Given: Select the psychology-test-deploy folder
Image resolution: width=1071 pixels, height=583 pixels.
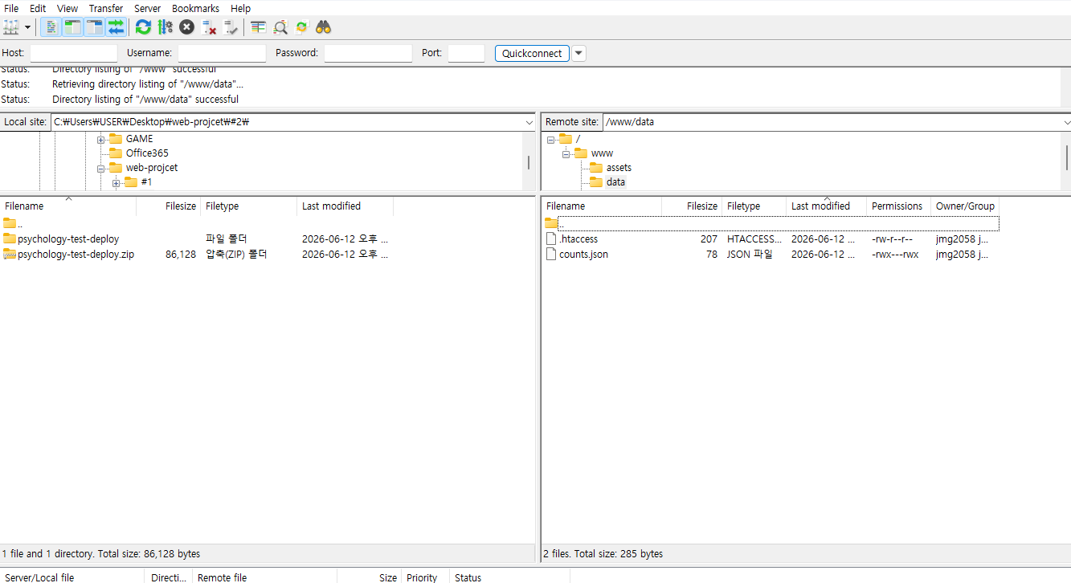Looking at the screenshot, I should click(x=68, y=239).
